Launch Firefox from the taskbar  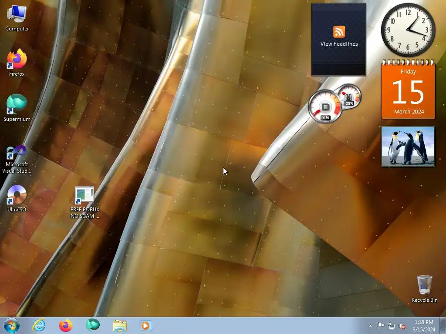click(x=65, y=325)
